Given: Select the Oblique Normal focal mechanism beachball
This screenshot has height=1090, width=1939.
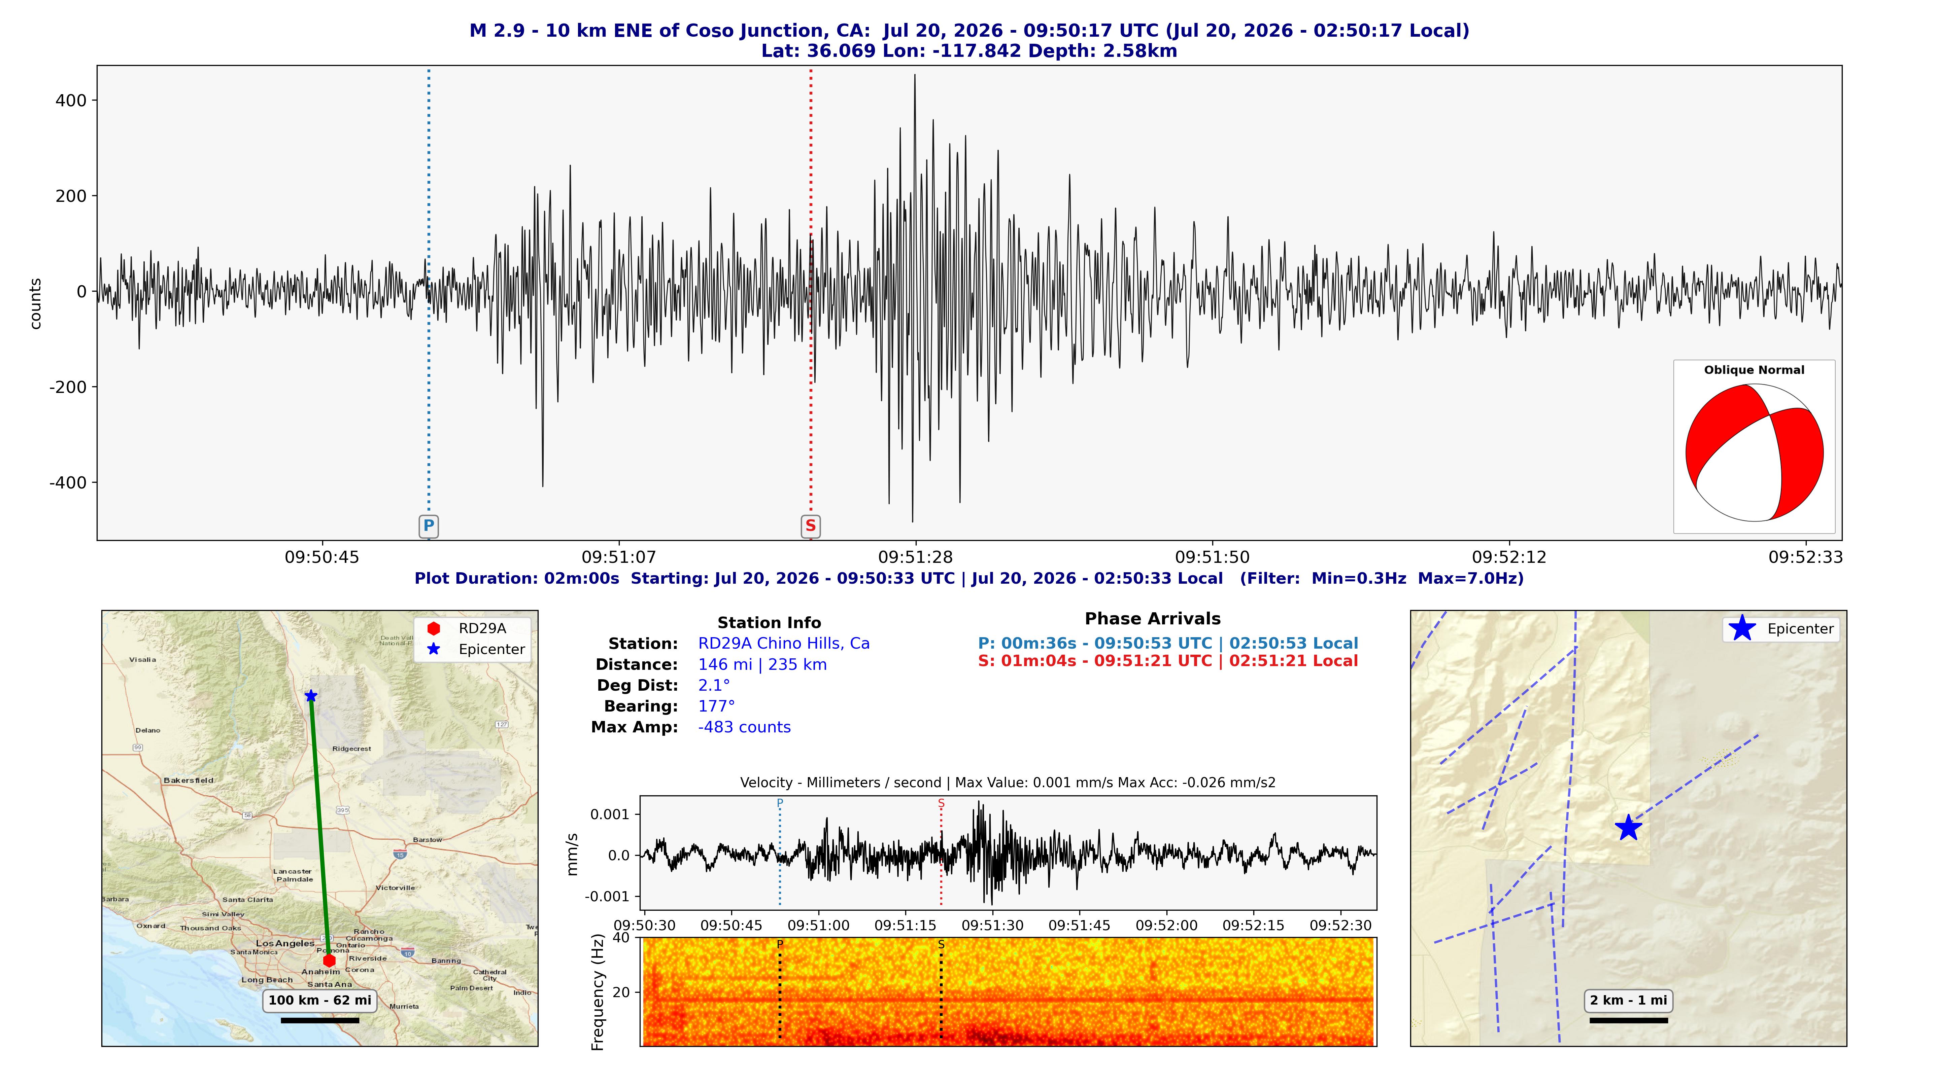Looking at the screenshot, I should click(1754, 453).
